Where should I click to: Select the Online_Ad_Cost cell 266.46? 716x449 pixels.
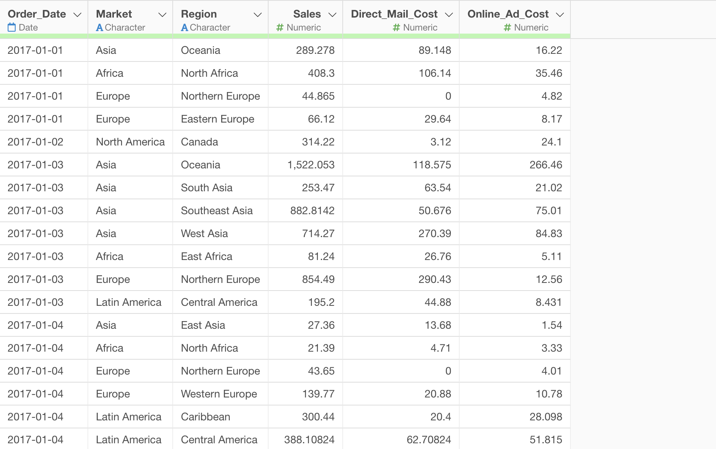515,165
